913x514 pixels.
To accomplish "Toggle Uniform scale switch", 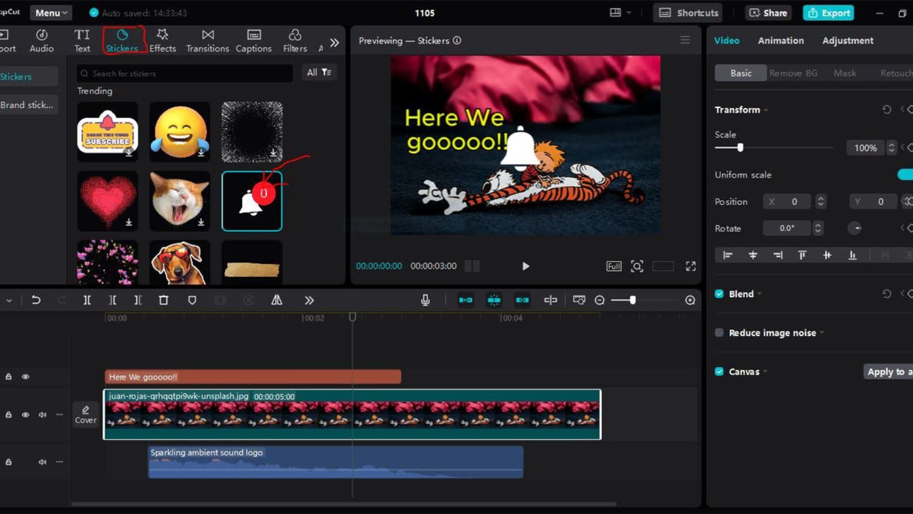I will (905, 175).
